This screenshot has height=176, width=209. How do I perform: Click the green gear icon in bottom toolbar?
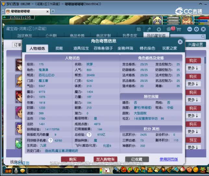203,170
